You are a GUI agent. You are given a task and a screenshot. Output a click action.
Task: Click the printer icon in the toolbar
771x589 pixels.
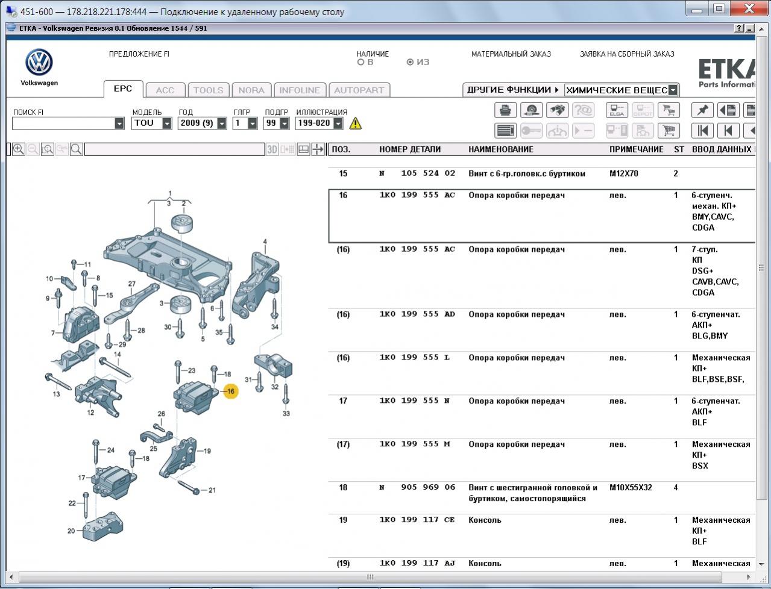(x=505, y=110)
